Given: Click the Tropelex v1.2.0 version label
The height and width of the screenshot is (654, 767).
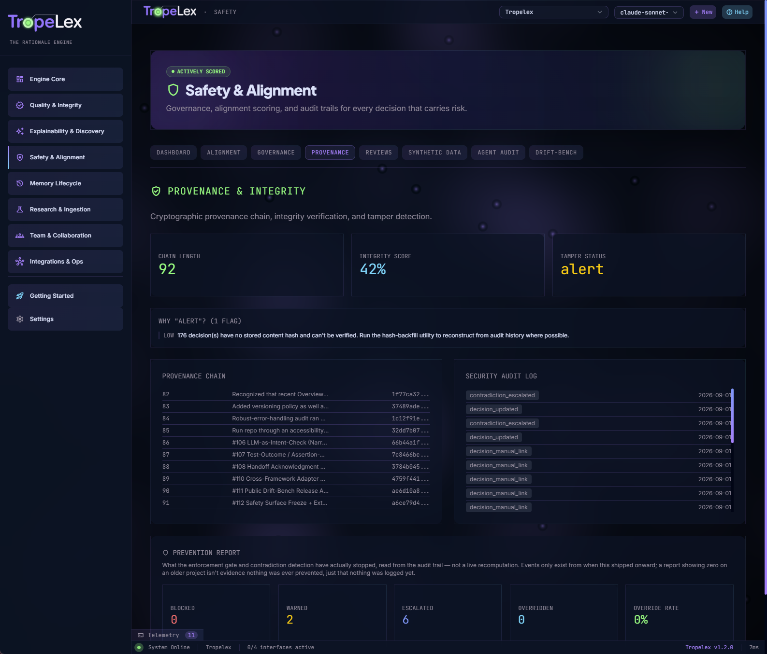Looking at the screenshot, I should [709, 648].
